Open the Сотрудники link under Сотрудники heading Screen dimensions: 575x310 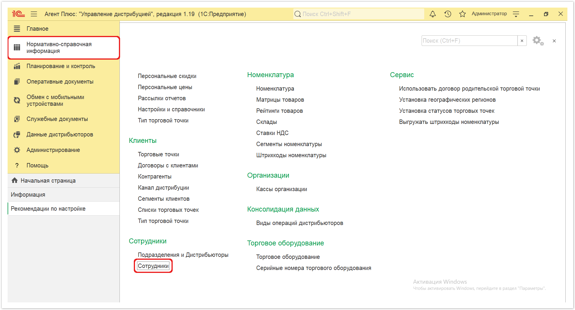(x=153, y=266)
